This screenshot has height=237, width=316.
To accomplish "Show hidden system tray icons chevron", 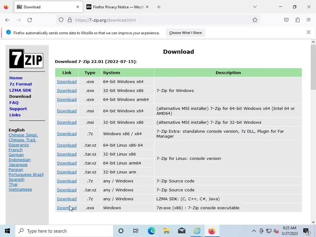I will (254, 231).
